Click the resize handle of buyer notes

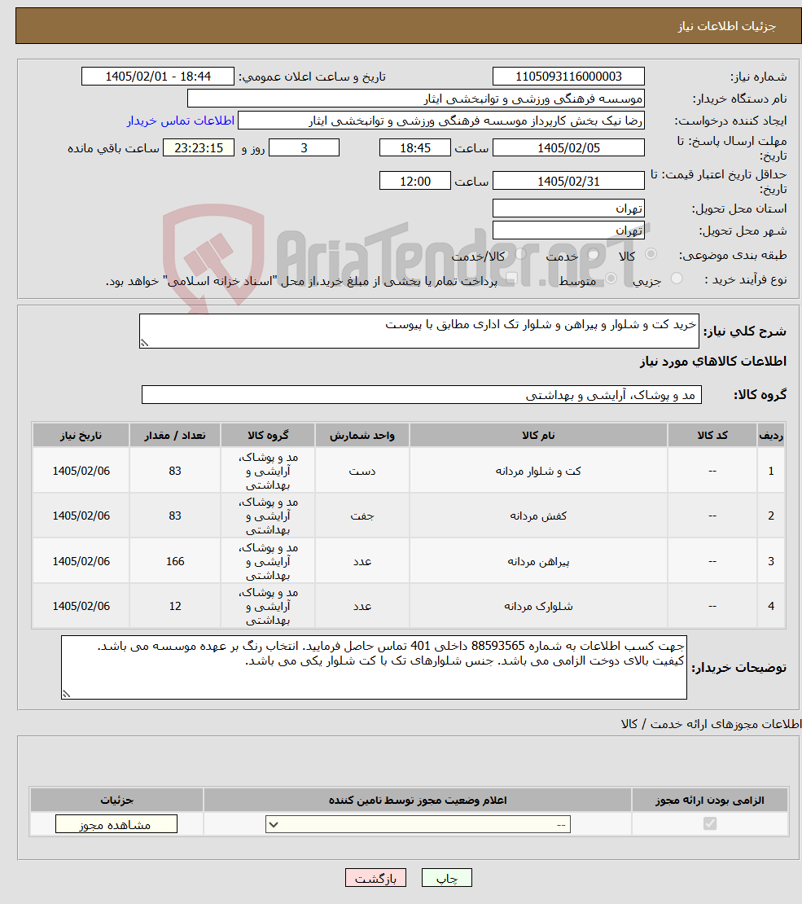click(x=66, y=694)
